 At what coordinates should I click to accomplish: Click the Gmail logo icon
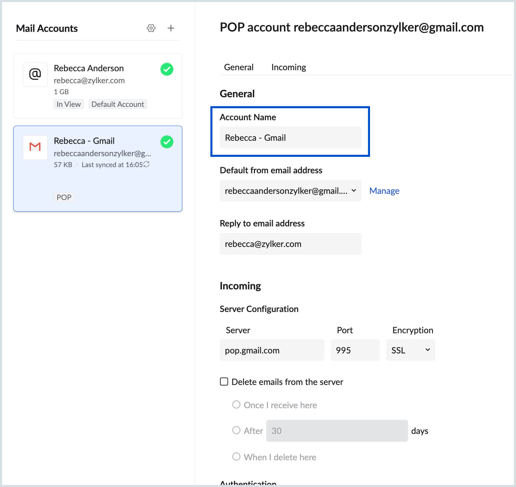point(35,147)
